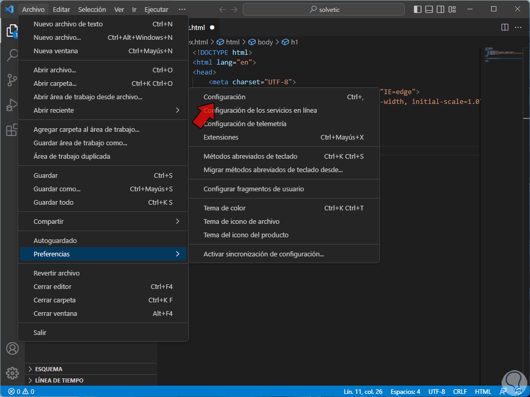Open the Search view in activity bar

(12, 55)
